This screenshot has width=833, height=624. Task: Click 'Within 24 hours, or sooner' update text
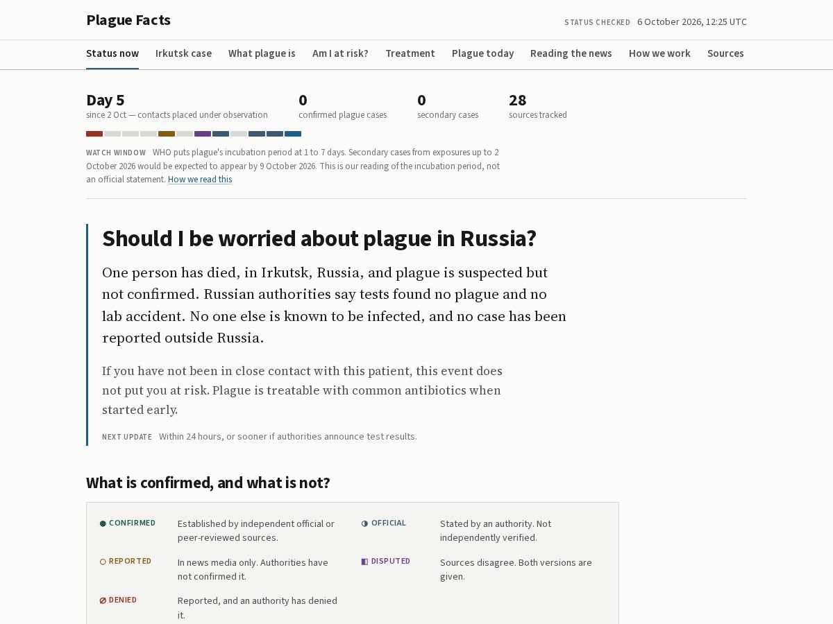pyautogui.click(x=288, y=437)
